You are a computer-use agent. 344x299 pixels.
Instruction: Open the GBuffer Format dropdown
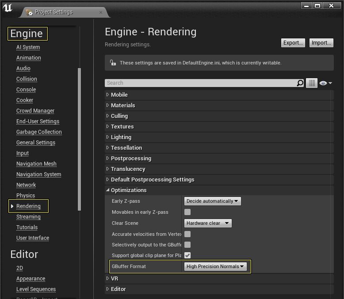tap(215, 266)
